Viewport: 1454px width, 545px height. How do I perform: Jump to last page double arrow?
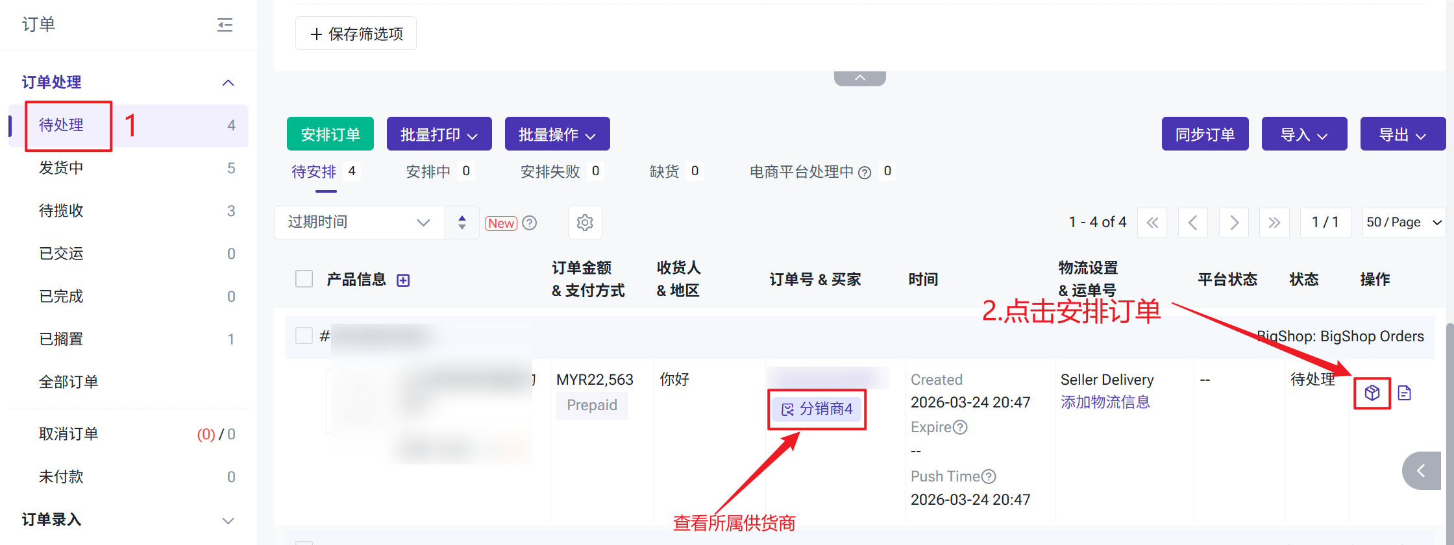click(1274, 223)
